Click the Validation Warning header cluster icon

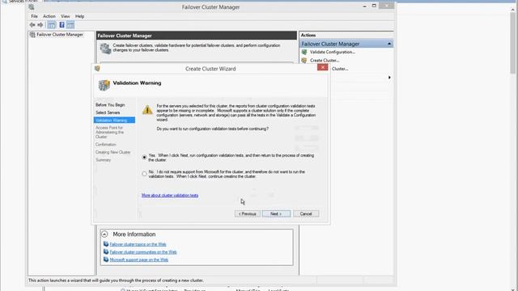[104, 85]
